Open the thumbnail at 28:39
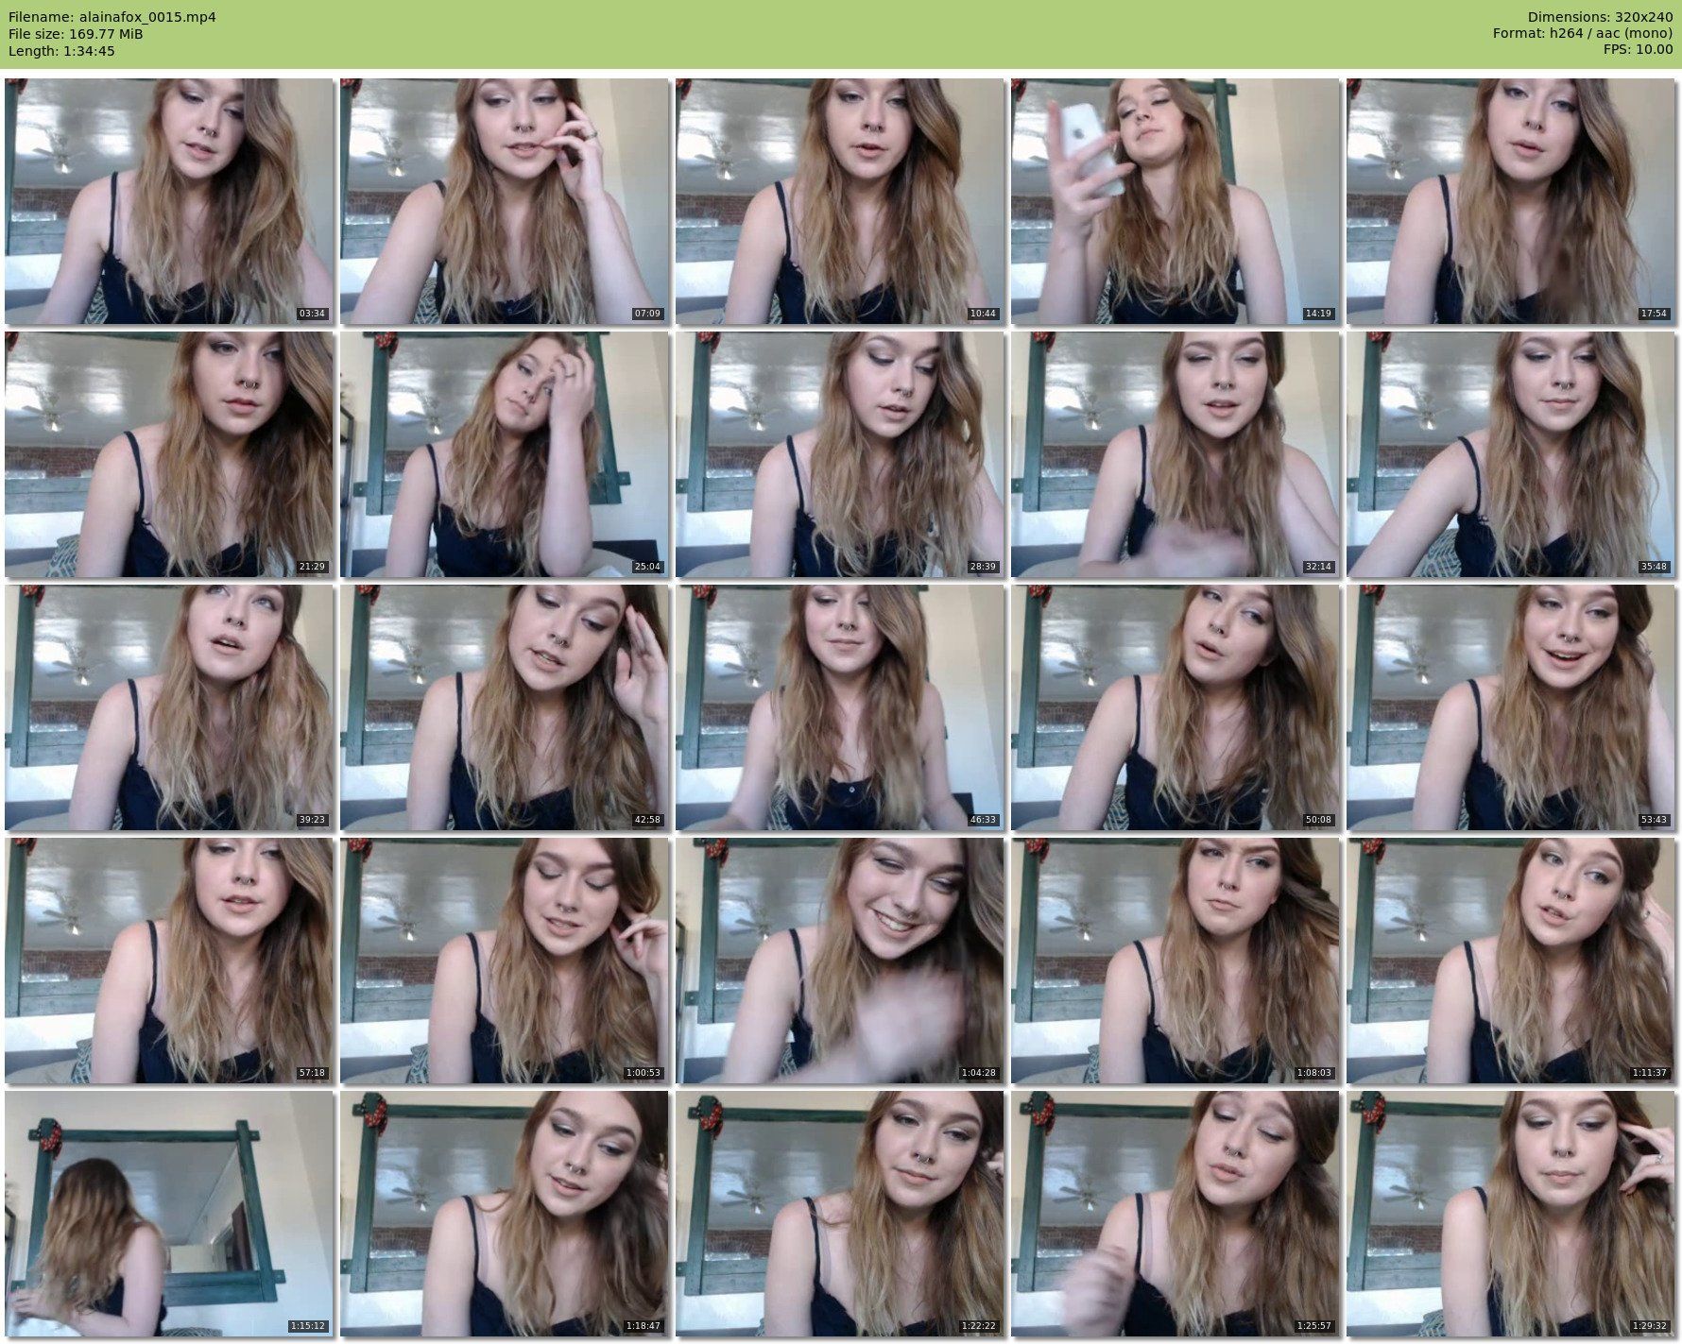The width and height of the screenshot is (1682, 1344). point(840,454)
